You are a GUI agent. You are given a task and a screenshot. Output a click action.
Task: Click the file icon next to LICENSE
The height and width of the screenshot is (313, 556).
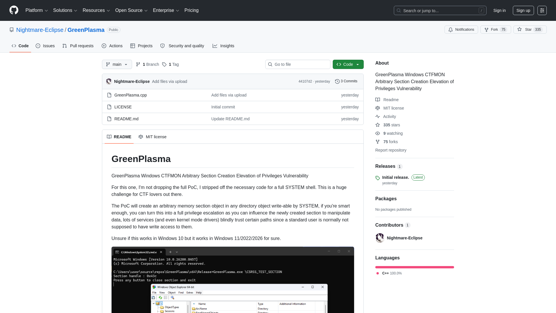tap(109, 107)
